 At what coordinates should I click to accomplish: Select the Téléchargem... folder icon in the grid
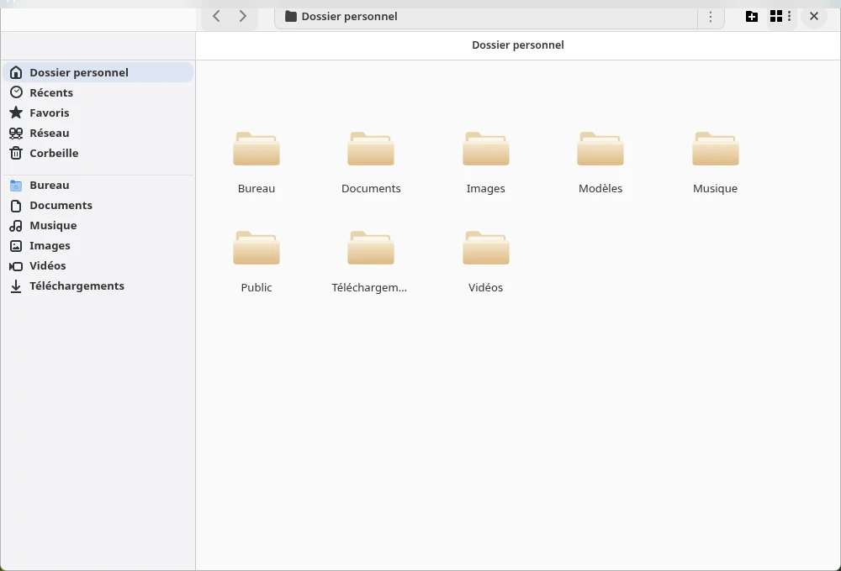(371, 248)
